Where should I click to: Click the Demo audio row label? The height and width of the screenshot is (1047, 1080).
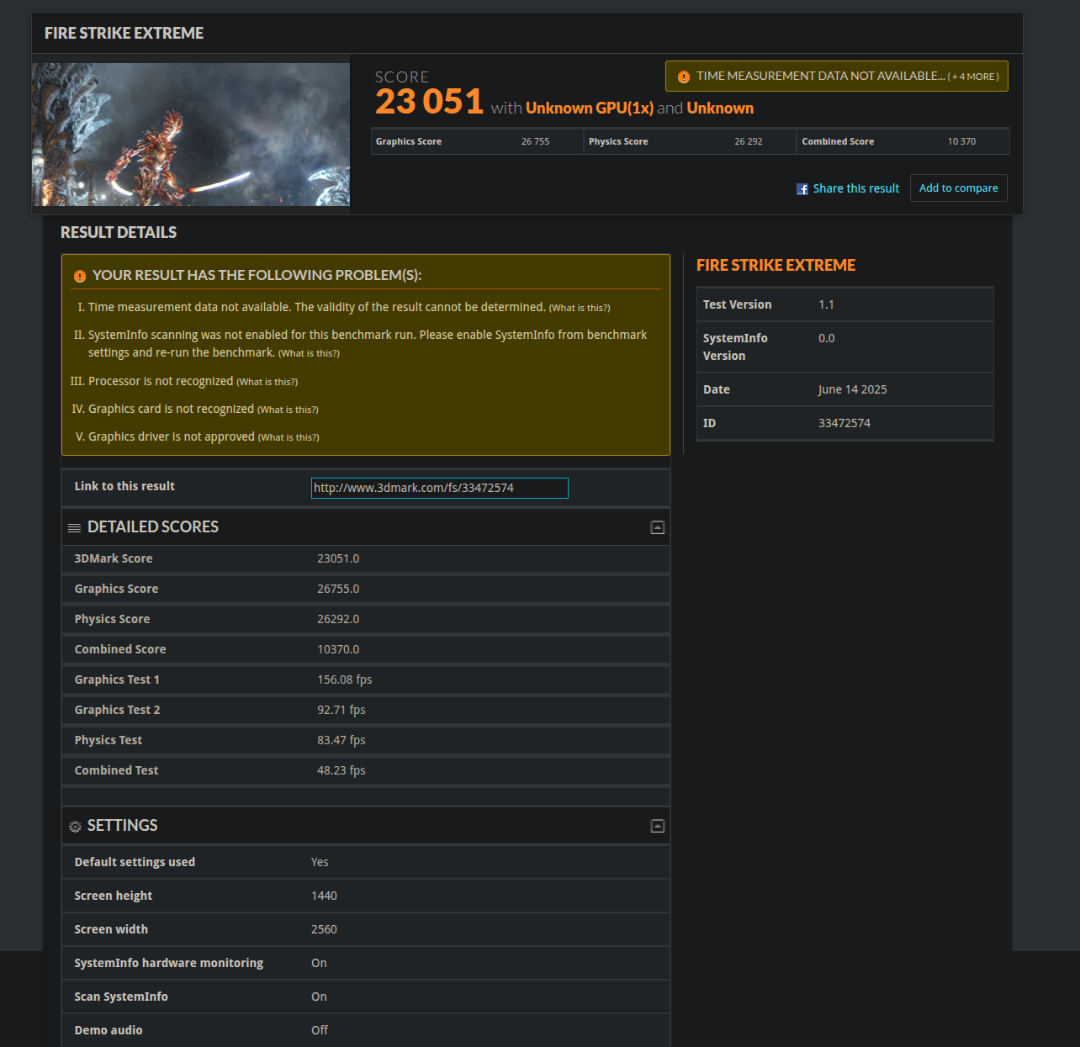tap(109, 1030)
